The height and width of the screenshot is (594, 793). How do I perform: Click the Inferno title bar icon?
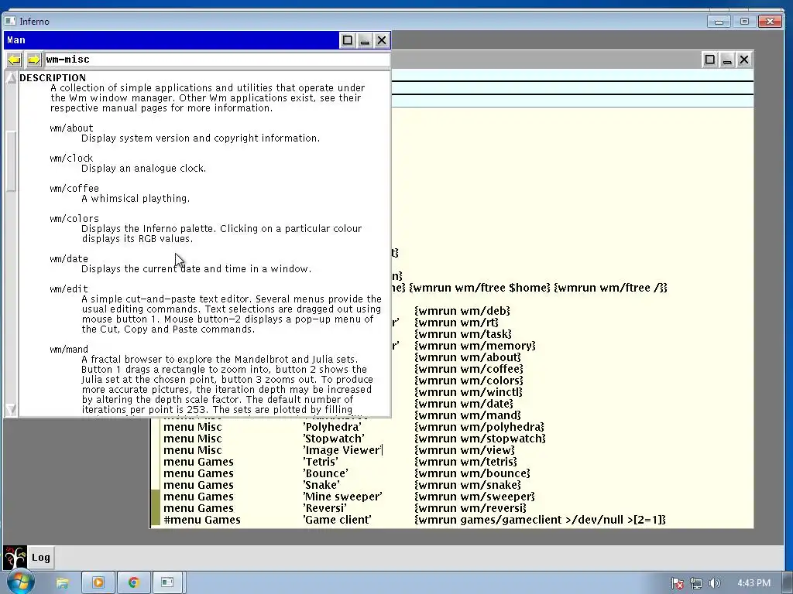pos(10,21)
